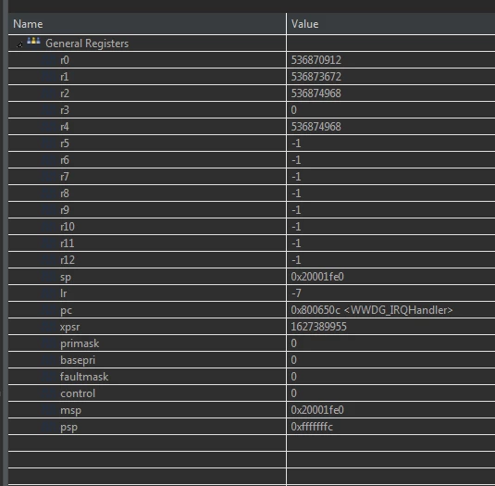Image resolution: width=495 pixels, height=486 pixels.
Task: Click psp value 0xfffffffc
Action: coord(312,427)
